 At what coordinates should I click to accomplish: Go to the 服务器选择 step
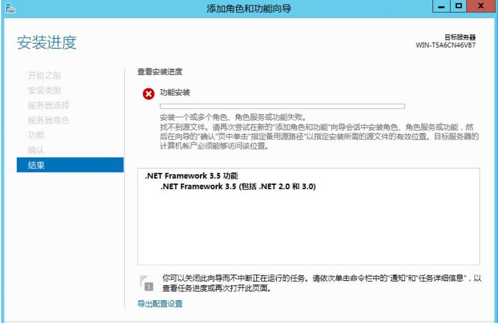point(48,105)
